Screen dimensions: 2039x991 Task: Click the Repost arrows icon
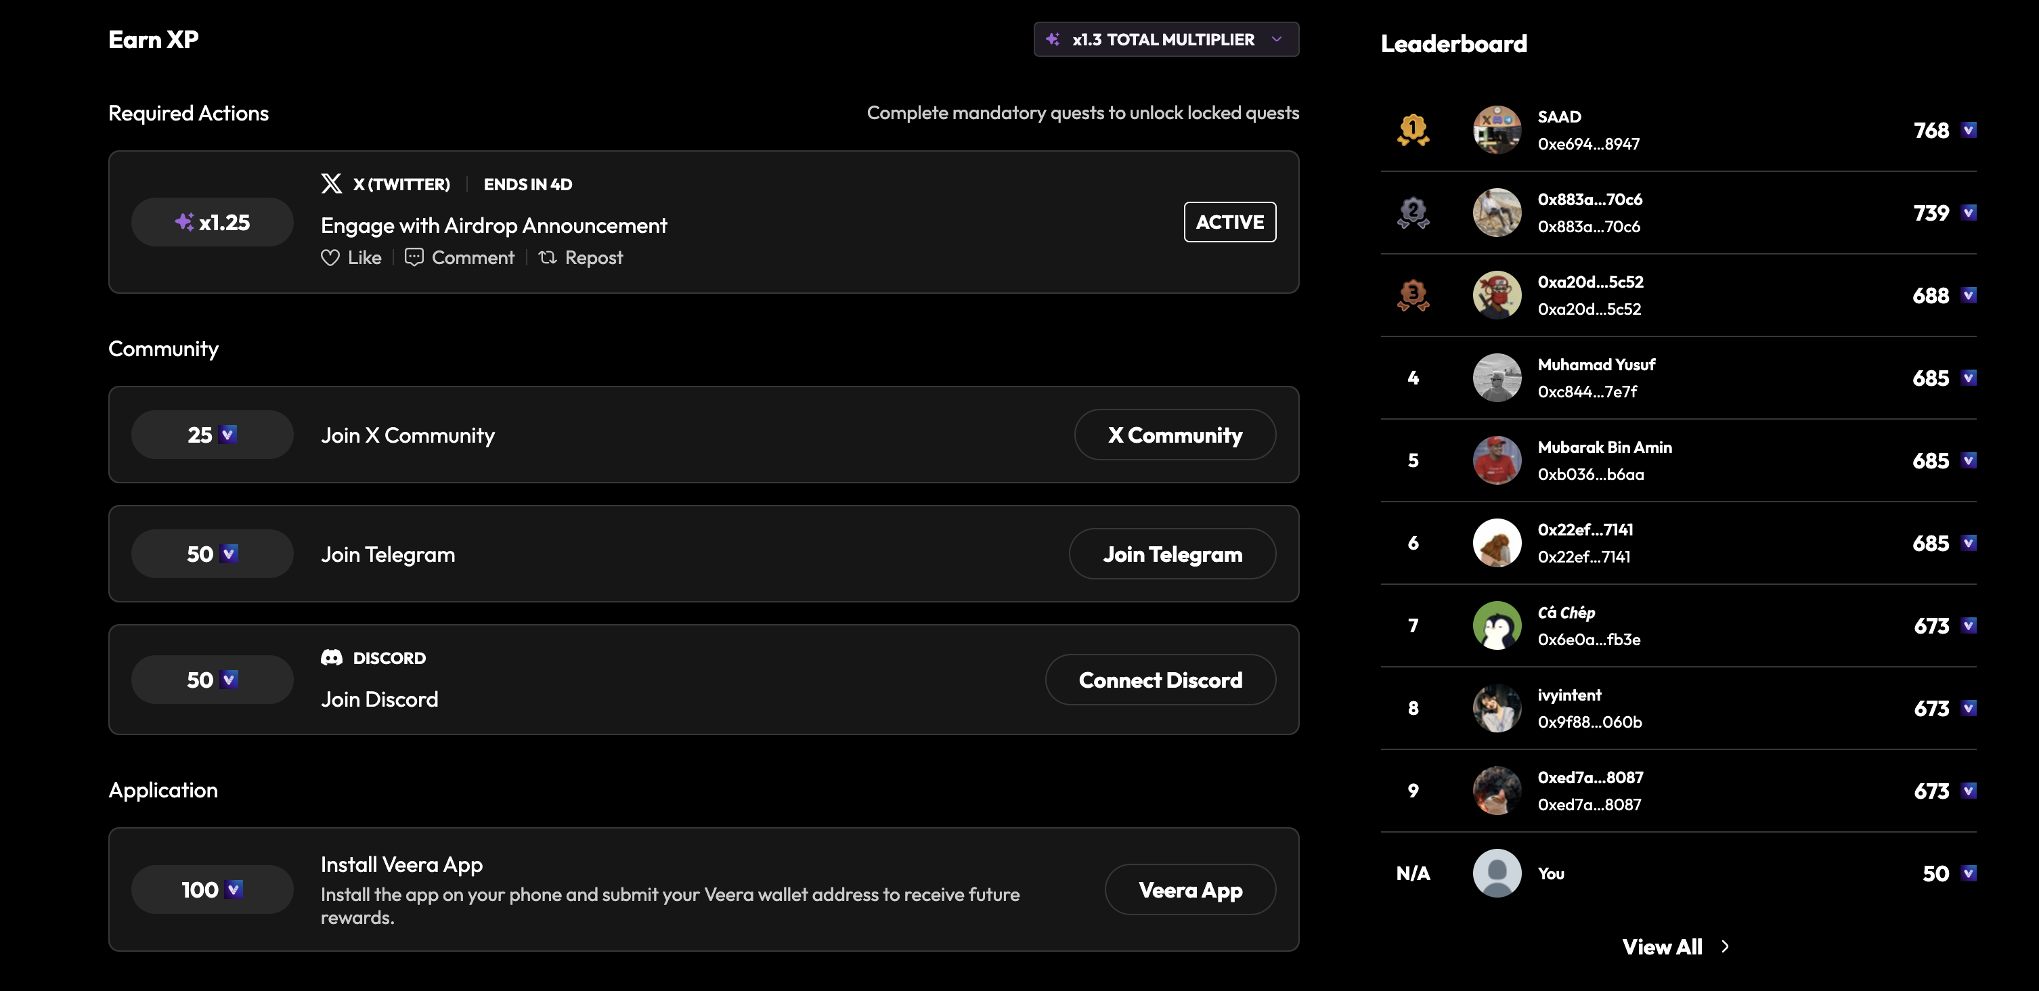(x=548, y=257)
